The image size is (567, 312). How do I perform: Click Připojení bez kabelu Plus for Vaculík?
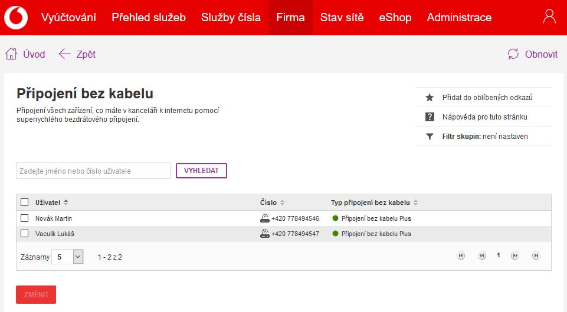376,234
